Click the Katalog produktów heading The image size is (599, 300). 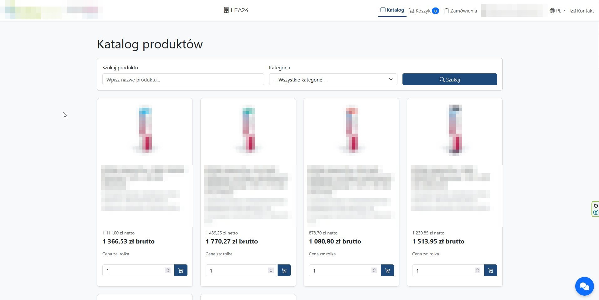click(150, 44)
